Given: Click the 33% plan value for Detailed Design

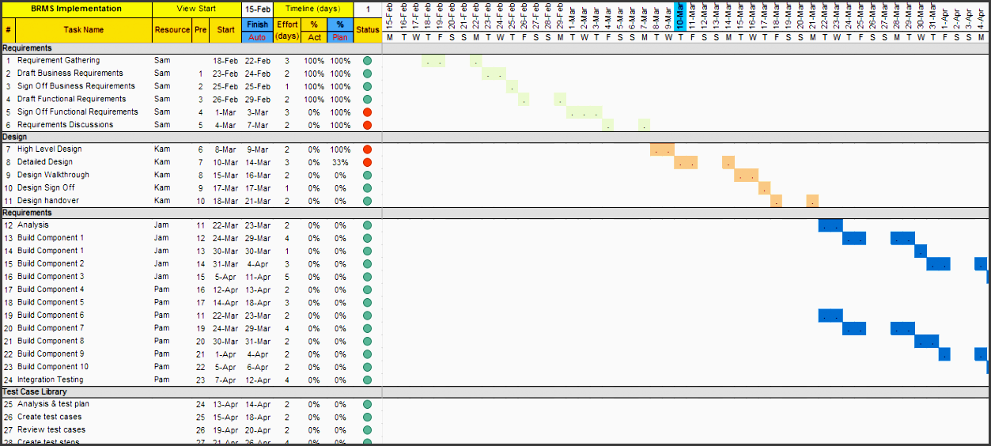Looking at the screenshot, I should pyautogui.click(x=340, y=162).
